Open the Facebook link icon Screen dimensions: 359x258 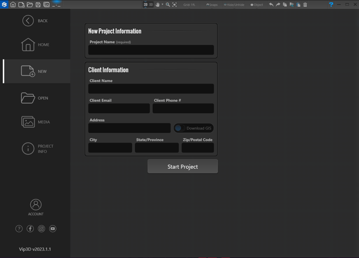tap(30, 229)
